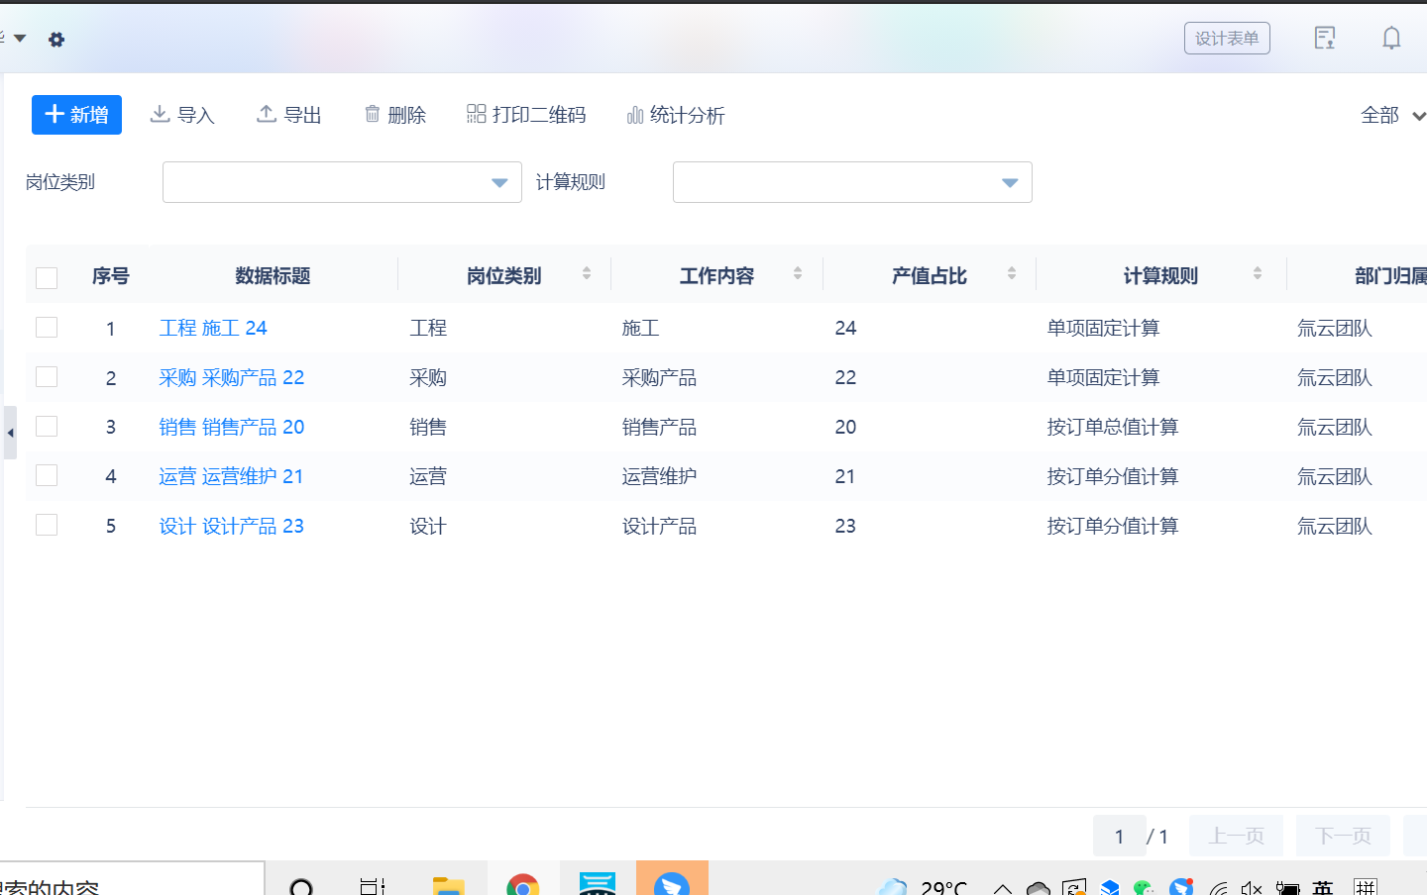Open the link 设计 设计产品 23
The height and width of the screenshot is (895, 1427).
(232, 526)
